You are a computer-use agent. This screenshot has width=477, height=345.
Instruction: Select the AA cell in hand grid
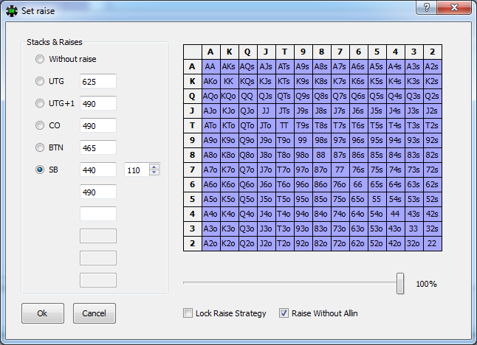click(x=210, y=66)
